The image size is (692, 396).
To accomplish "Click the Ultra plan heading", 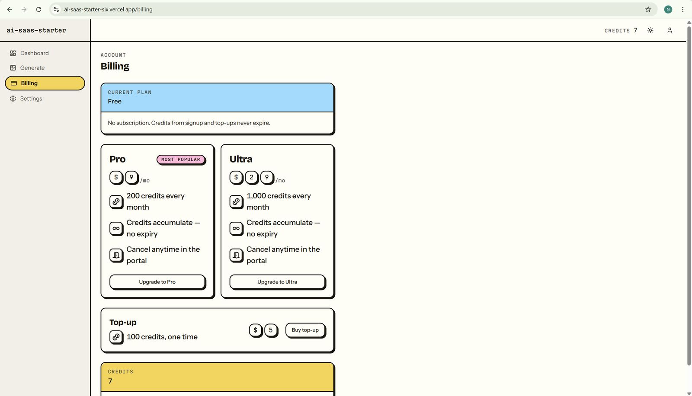I will coord(241,159).
